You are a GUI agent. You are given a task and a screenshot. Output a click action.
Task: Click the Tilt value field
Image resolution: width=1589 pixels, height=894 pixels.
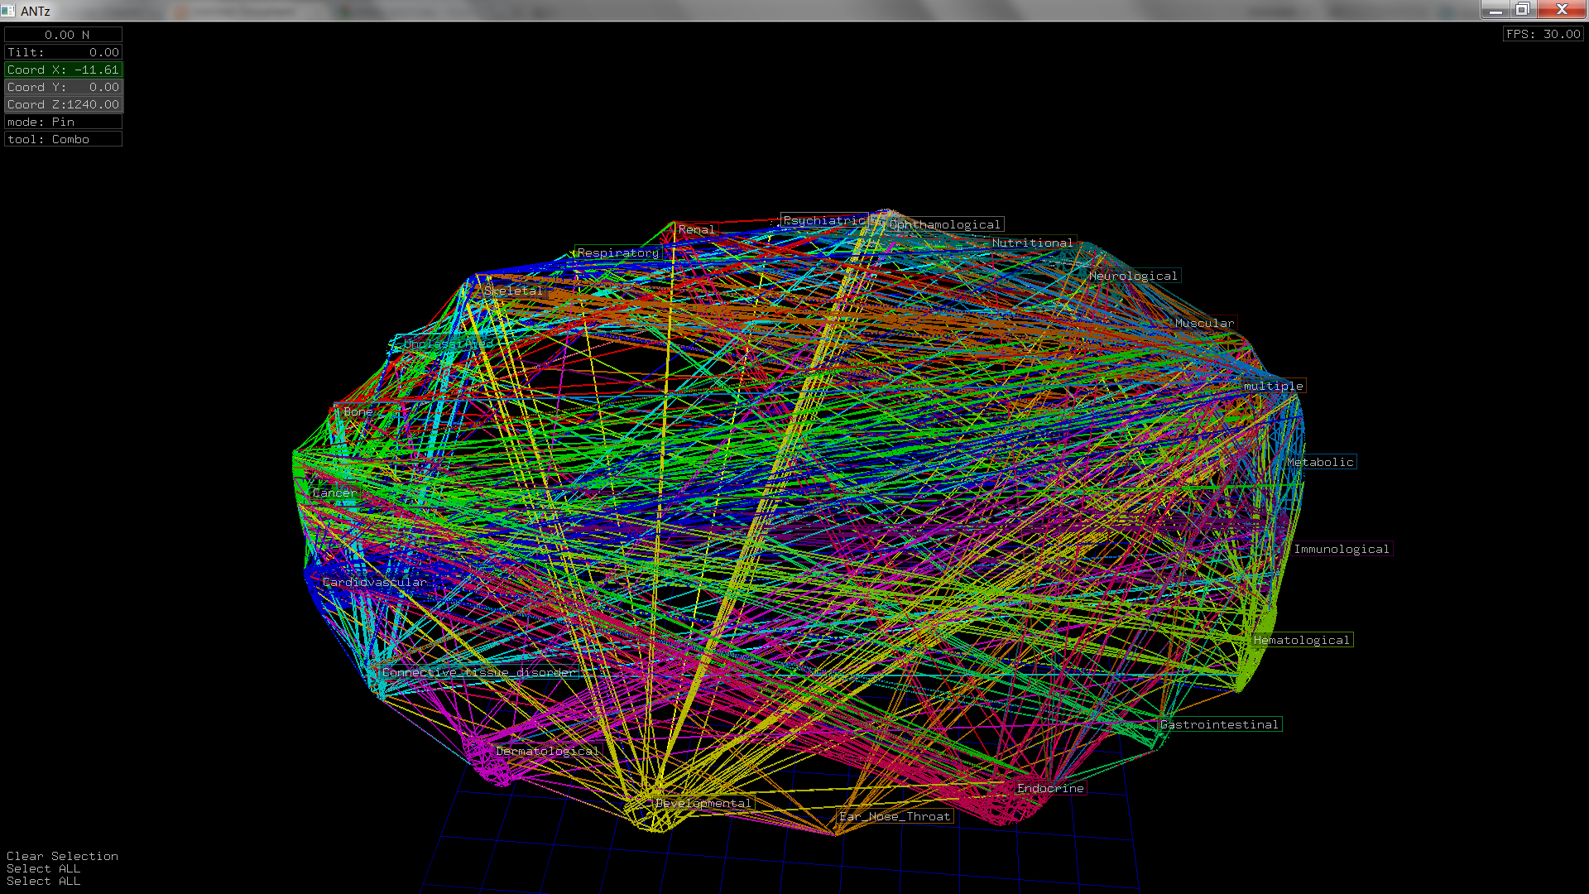pyautogui.click(x=63, y=52)
